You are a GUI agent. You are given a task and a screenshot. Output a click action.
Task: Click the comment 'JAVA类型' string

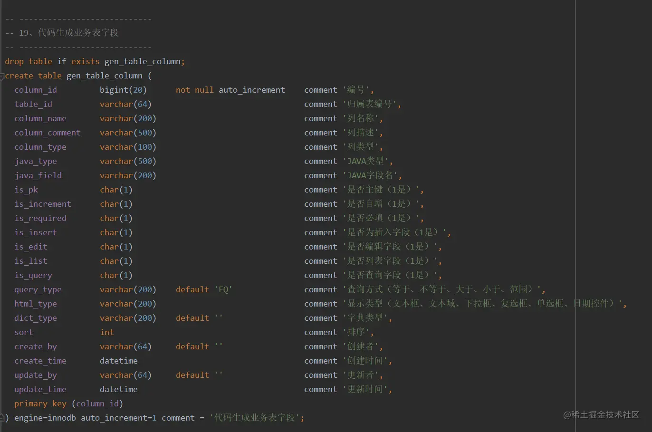click(x=366, y=162)
